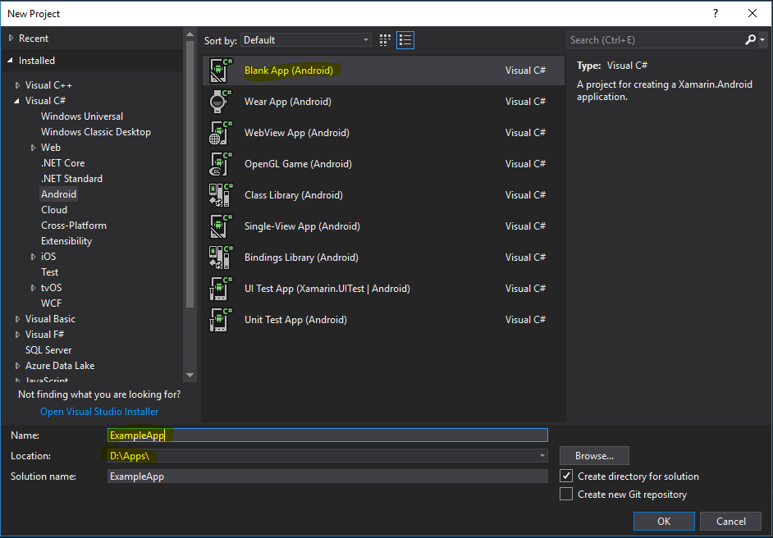Image resolution: width=773 pixels, height=538 pixels.
Task: Expand the iOS node arrow
Action: (34, 257)
